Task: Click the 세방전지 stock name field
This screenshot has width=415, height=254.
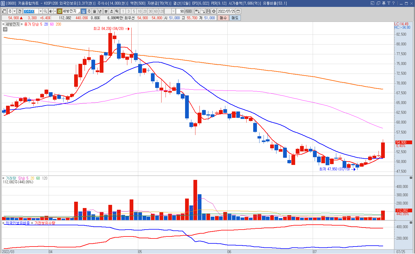Action: tap(71, 11)
